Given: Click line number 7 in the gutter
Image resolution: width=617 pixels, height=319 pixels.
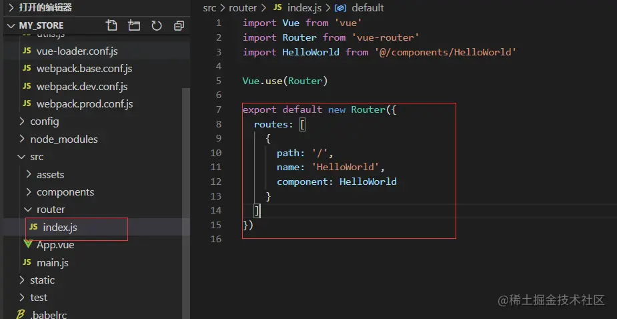Looking at the screenshot, I should point(219,109).
